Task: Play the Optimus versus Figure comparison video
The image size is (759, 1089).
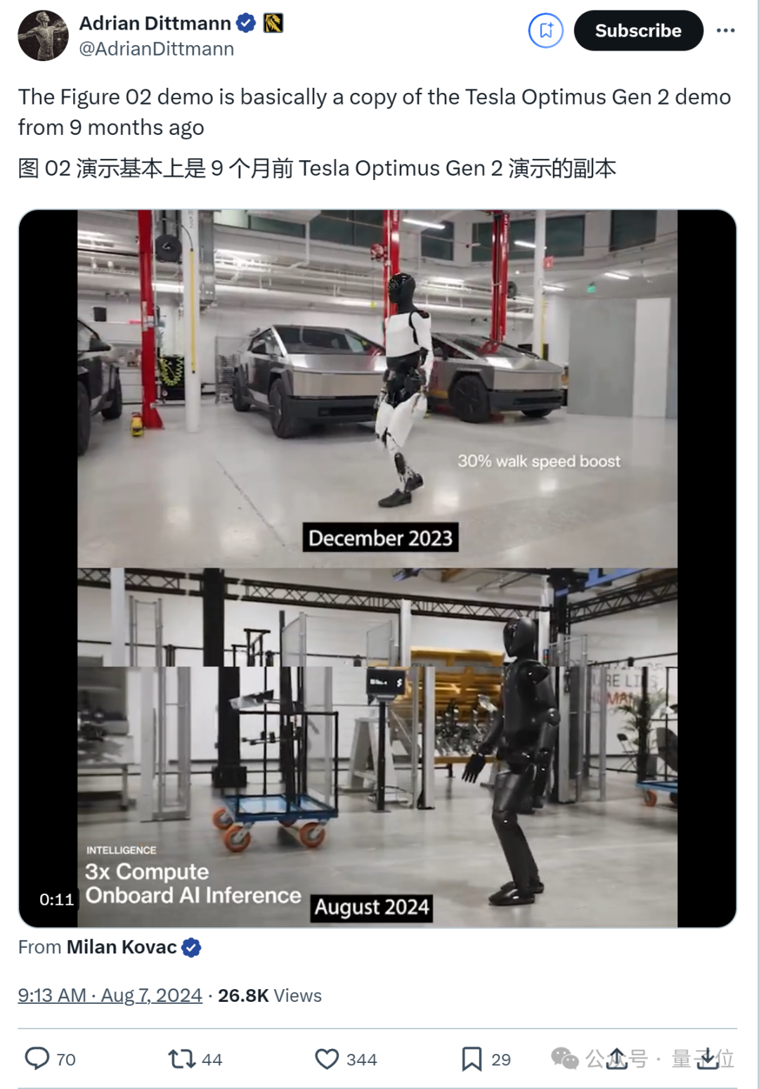Action: 377,568
